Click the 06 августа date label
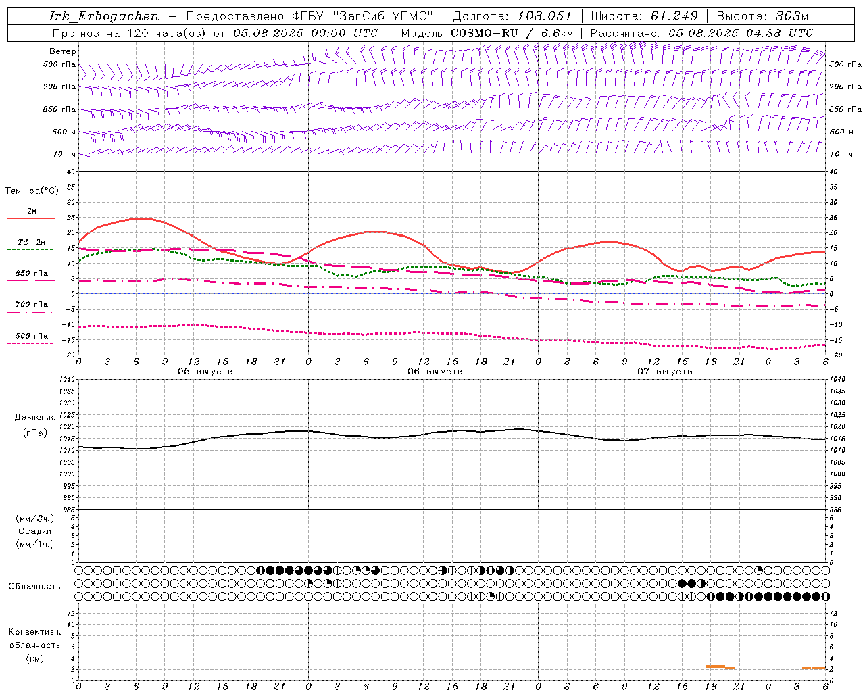This screenshot has width=865, height=692. pos(435,372)
